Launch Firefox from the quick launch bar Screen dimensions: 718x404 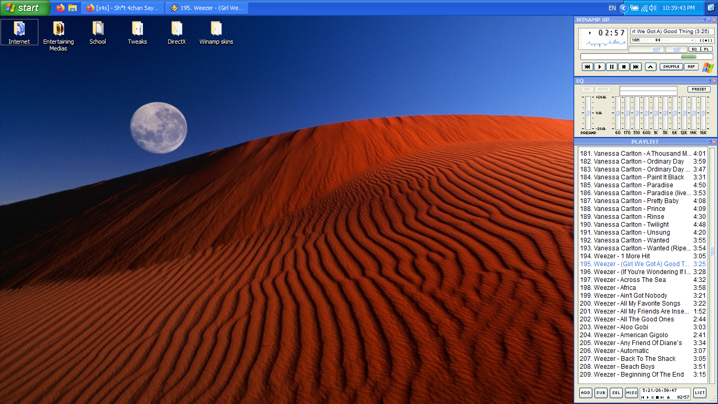pos(60,8)
